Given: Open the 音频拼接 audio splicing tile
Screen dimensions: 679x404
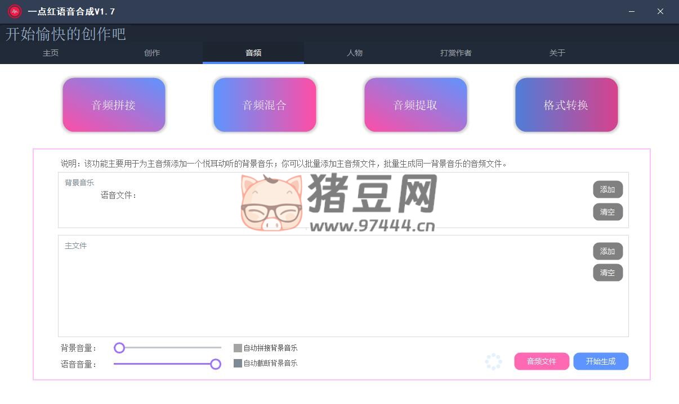Looking at the screenshot, I should tap(114, 105).
